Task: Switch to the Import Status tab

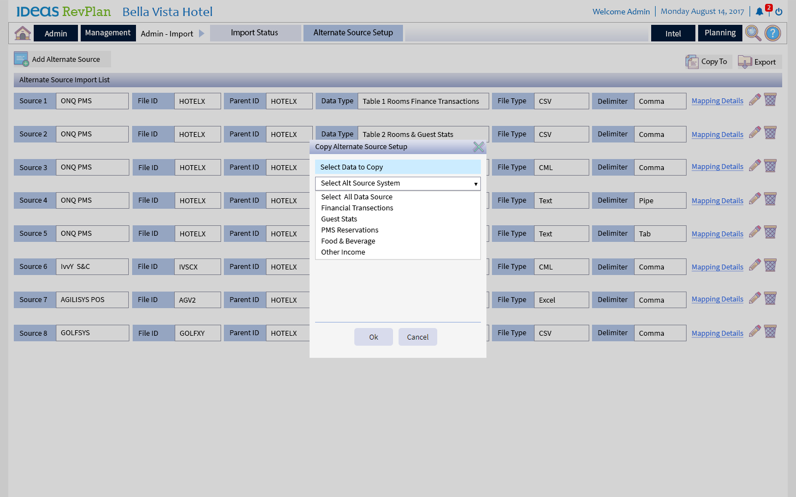Action: [x=255, y=33]
